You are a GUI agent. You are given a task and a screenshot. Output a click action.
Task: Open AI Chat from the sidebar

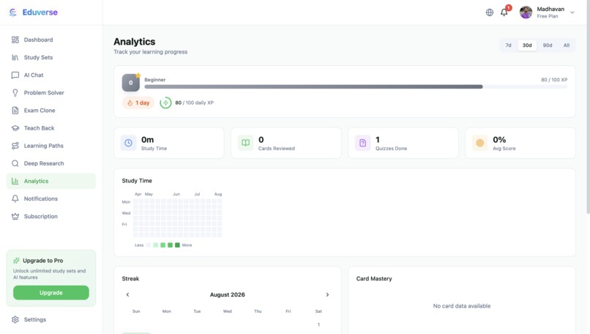pos(51,75)
